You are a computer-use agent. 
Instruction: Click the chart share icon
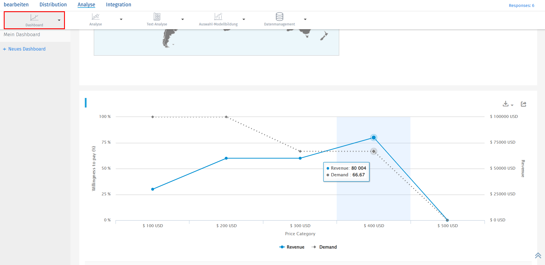click(523, 104)
